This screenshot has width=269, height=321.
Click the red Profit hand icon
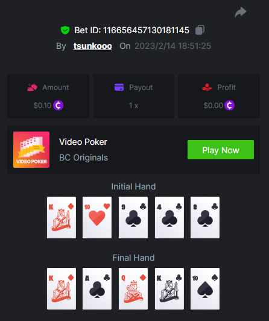coord(207,87)
